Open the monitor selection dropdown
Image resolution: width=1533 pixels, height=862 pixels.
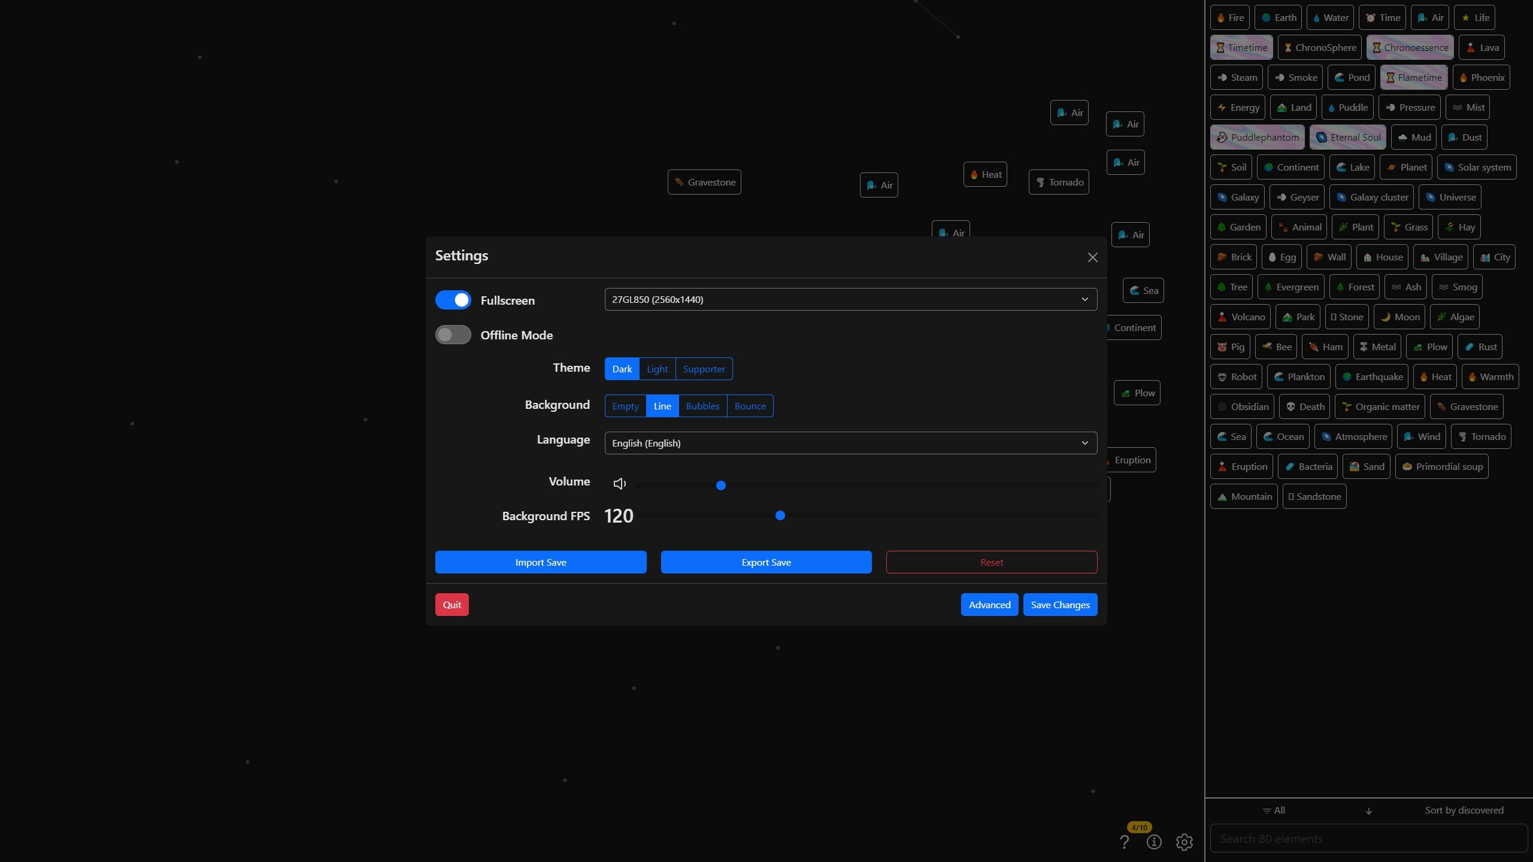(x=850, y=299)
